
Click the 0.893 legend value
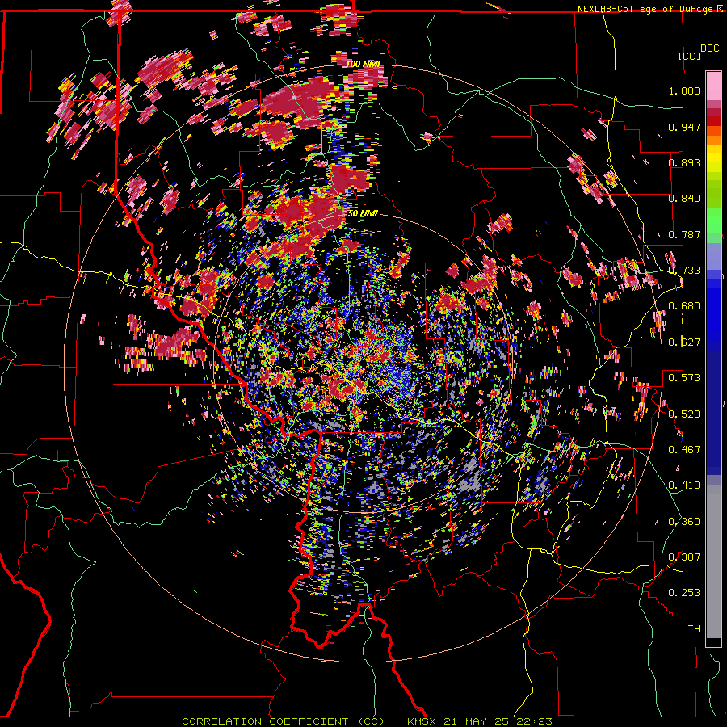coord(684,162)
